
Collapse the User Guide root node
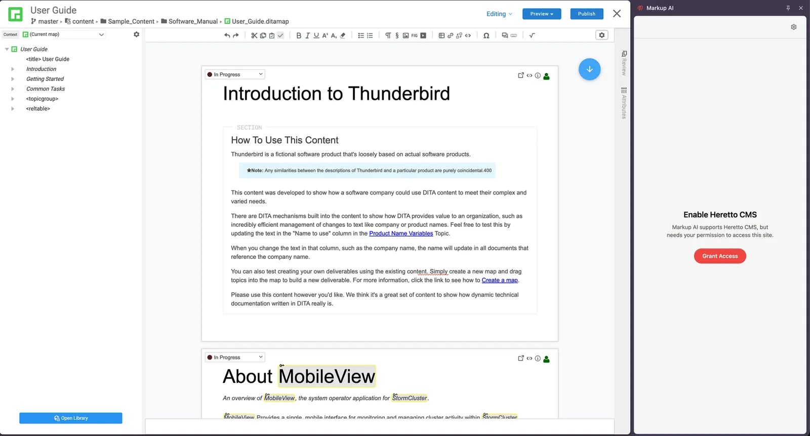pyautogui.click(x=7, y=49)
